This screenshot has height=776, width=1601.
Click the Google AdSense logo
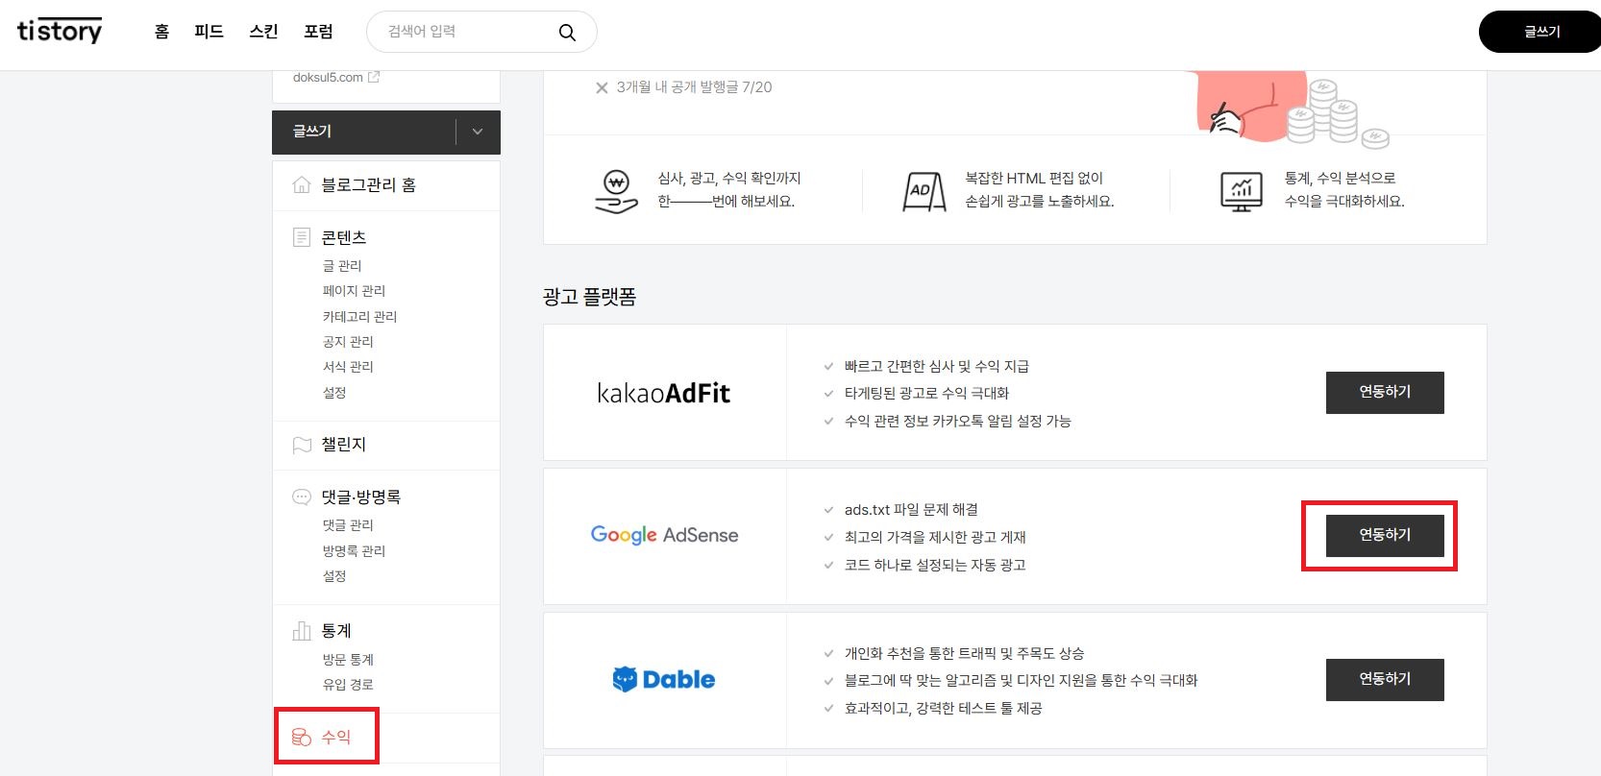tap(664, 535)
